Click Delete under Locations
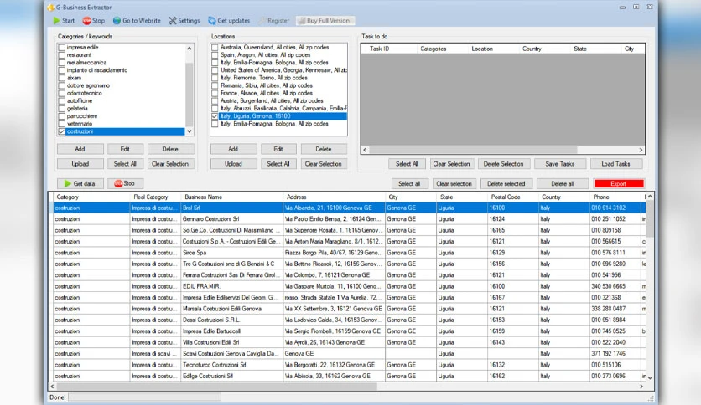The width and height of the screenshot is (701, 405). click(324, 149)
